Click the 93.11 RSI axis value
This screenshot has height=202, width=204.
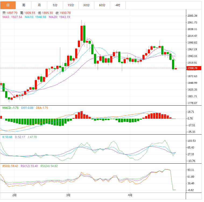point(191,170)
